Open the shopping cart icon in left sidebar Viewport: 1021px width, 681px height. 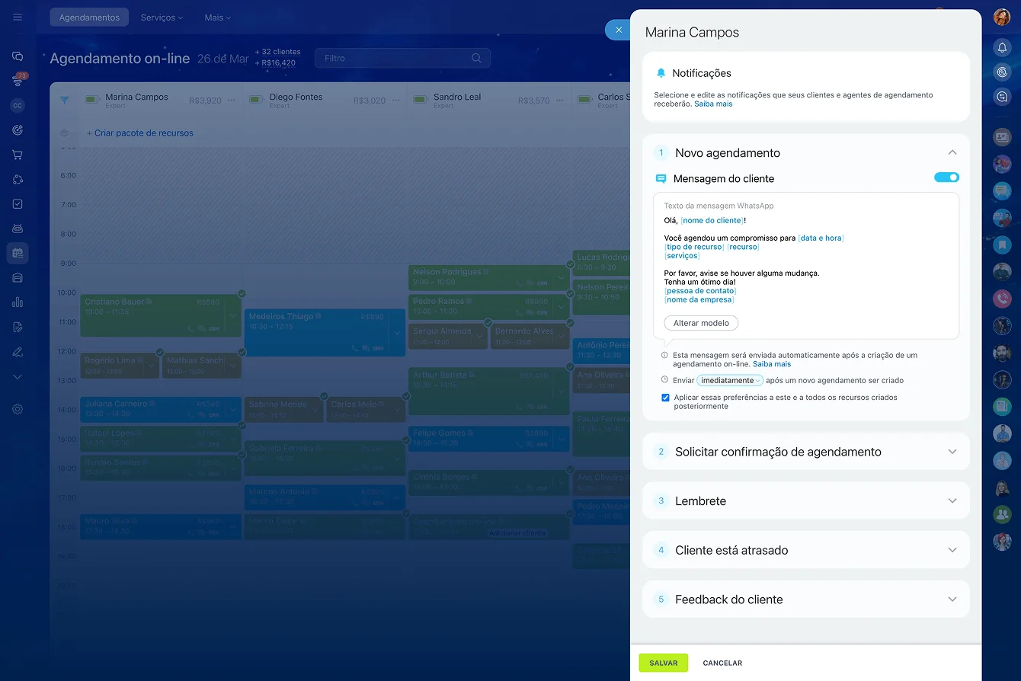click(x=18, y=155)
